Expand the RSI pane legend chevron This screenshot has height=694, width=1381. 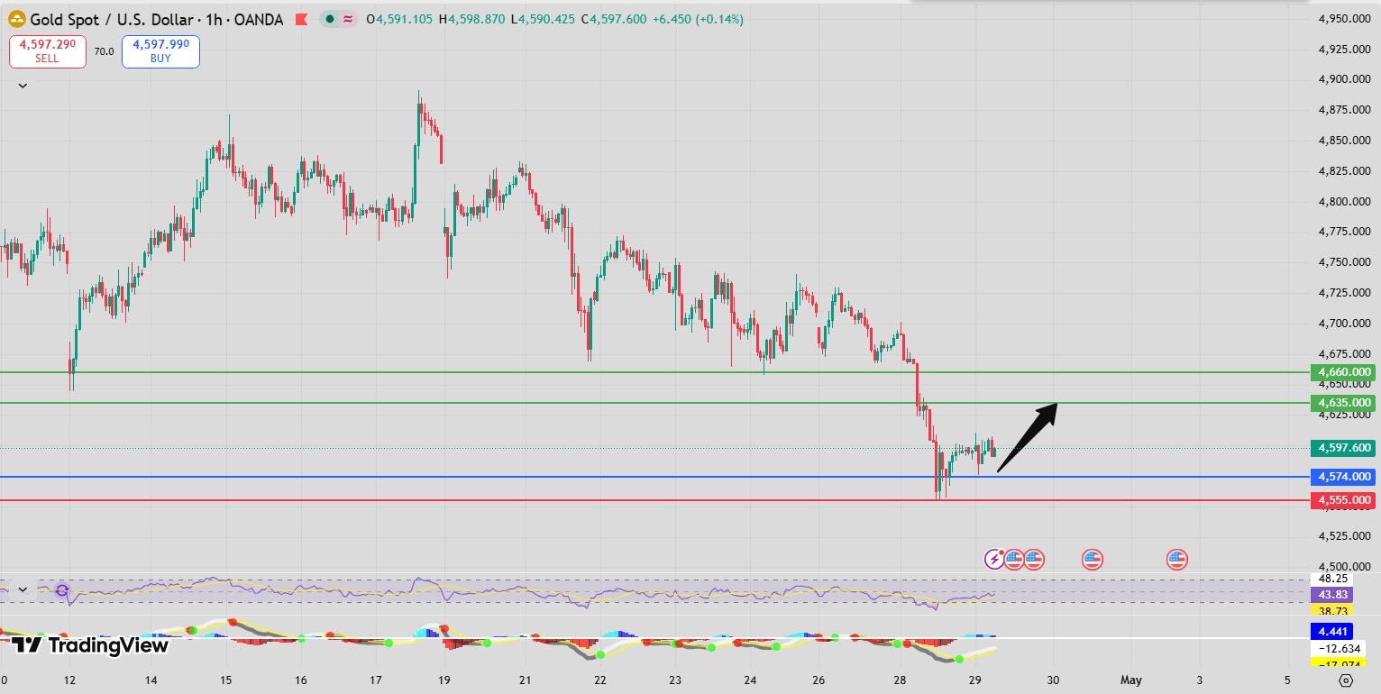point(23,589)
